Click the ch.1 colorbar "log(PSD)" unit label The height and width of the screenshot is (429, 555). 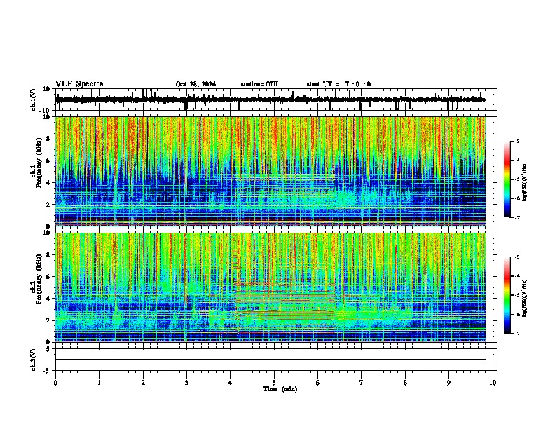(525, 183)
